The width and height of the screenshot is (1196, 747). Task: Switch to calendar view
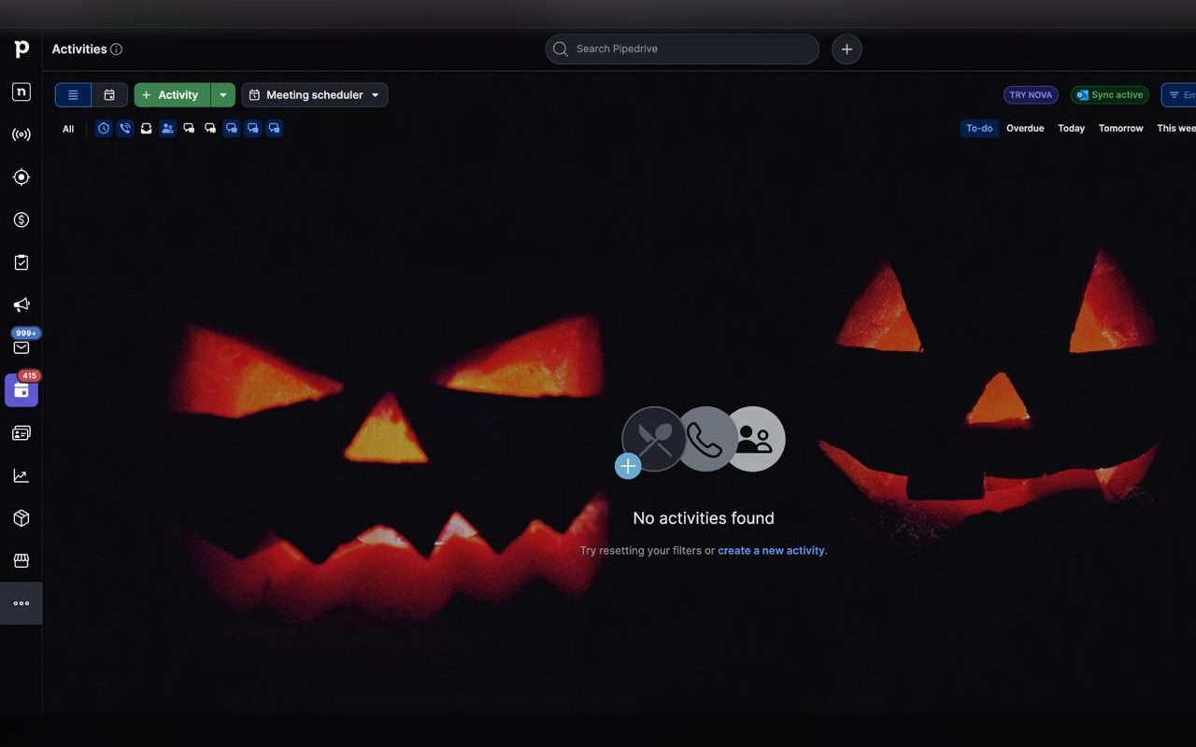click(x=109, y=95)
